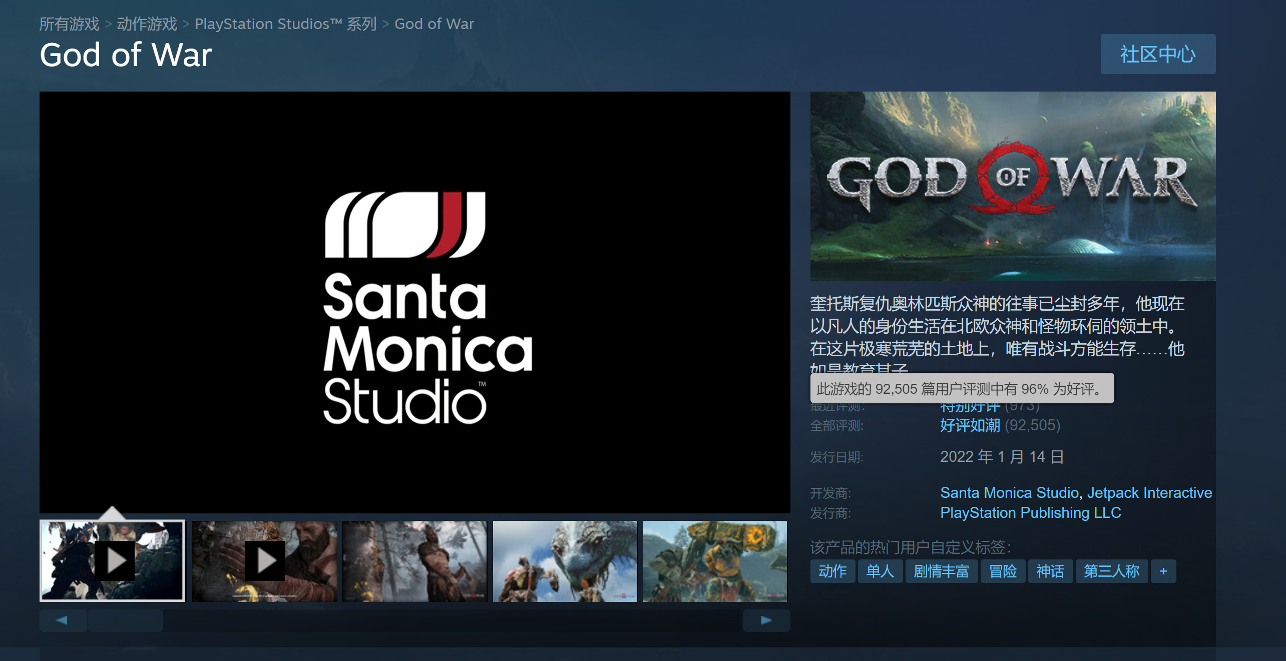
Task: Select the World Serpent screenshot thumbnail
Action: click(565, 560)
